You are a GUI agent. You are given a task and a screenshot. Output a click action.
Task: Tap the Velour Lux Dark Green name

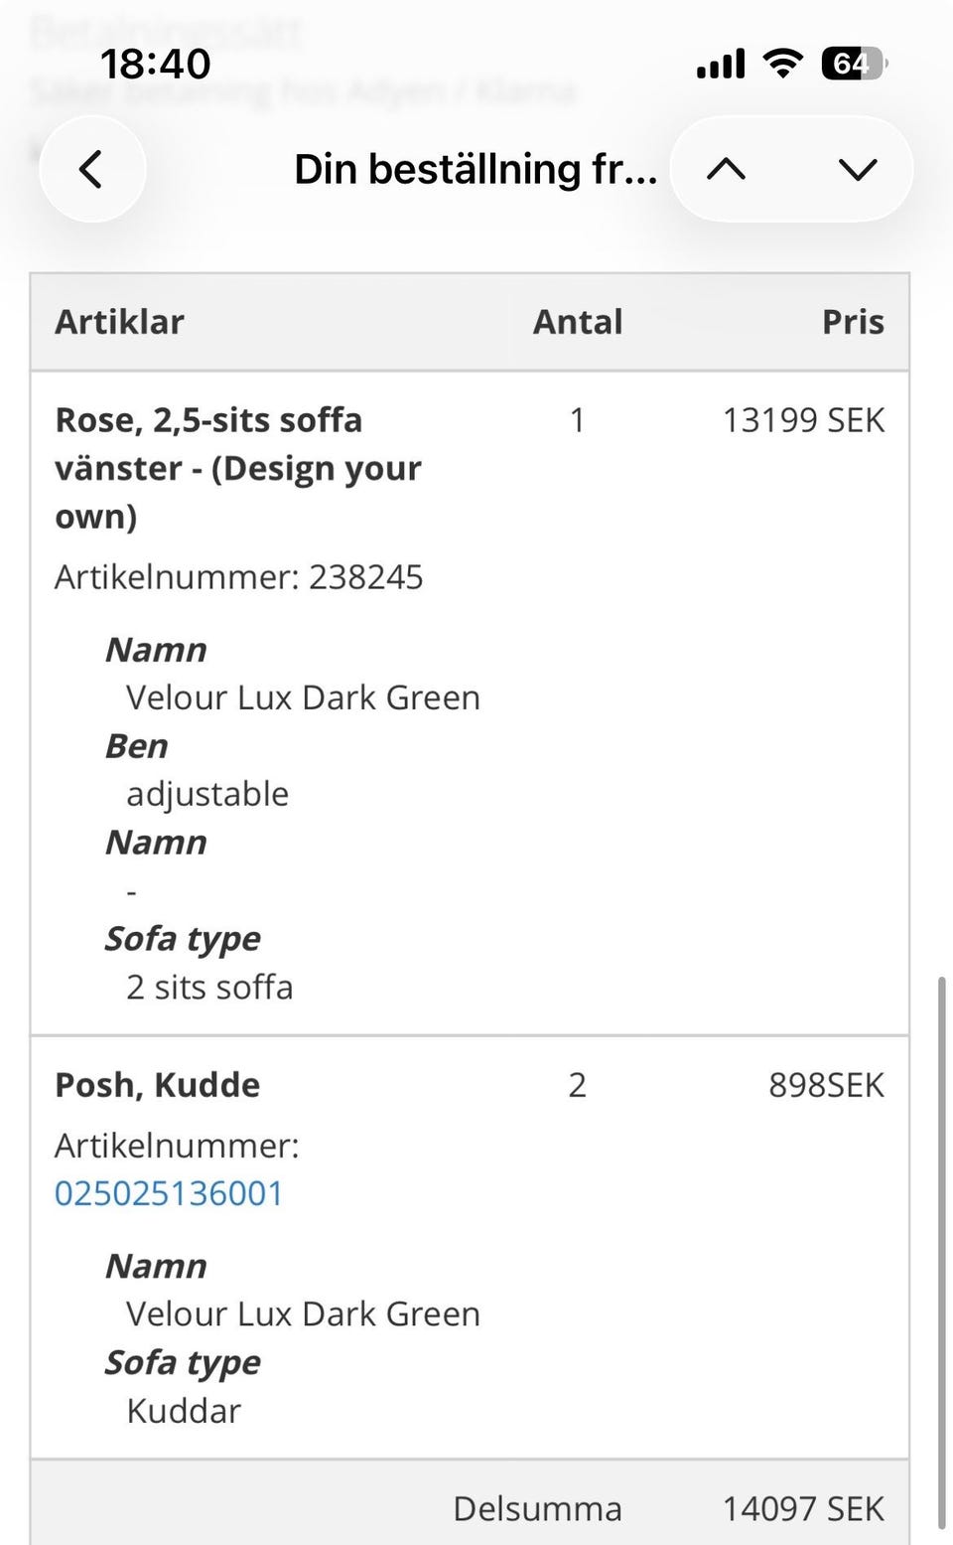tap(302, 696)
